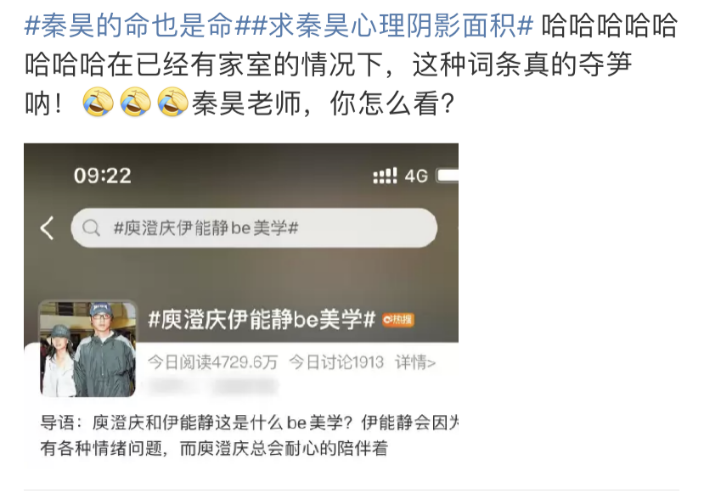Click the first laughing-crying emoji
Image resolution: width=704 pixels, height=493 pixels.
point(99,103)
